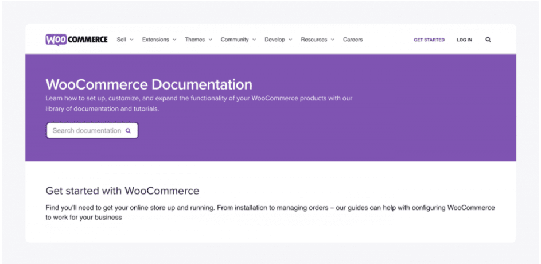Screen dimensions: 541x264
Task: Expand the Themes dropdown chevron
Action: coord(210,40)
